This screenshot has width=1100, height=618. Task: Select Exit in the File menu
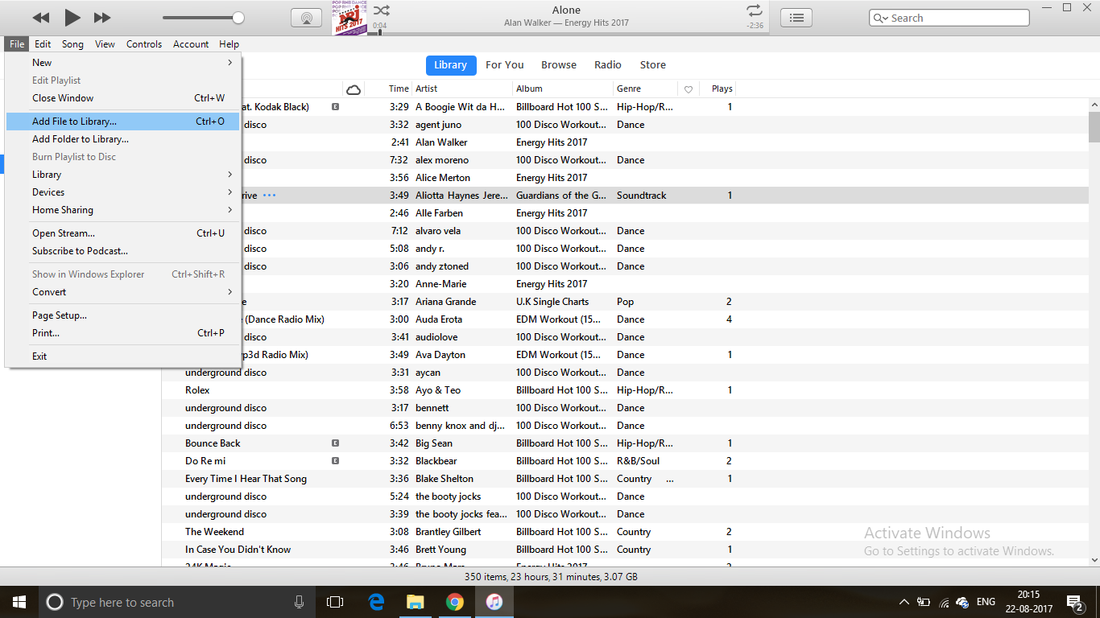[x=123, y=356]
